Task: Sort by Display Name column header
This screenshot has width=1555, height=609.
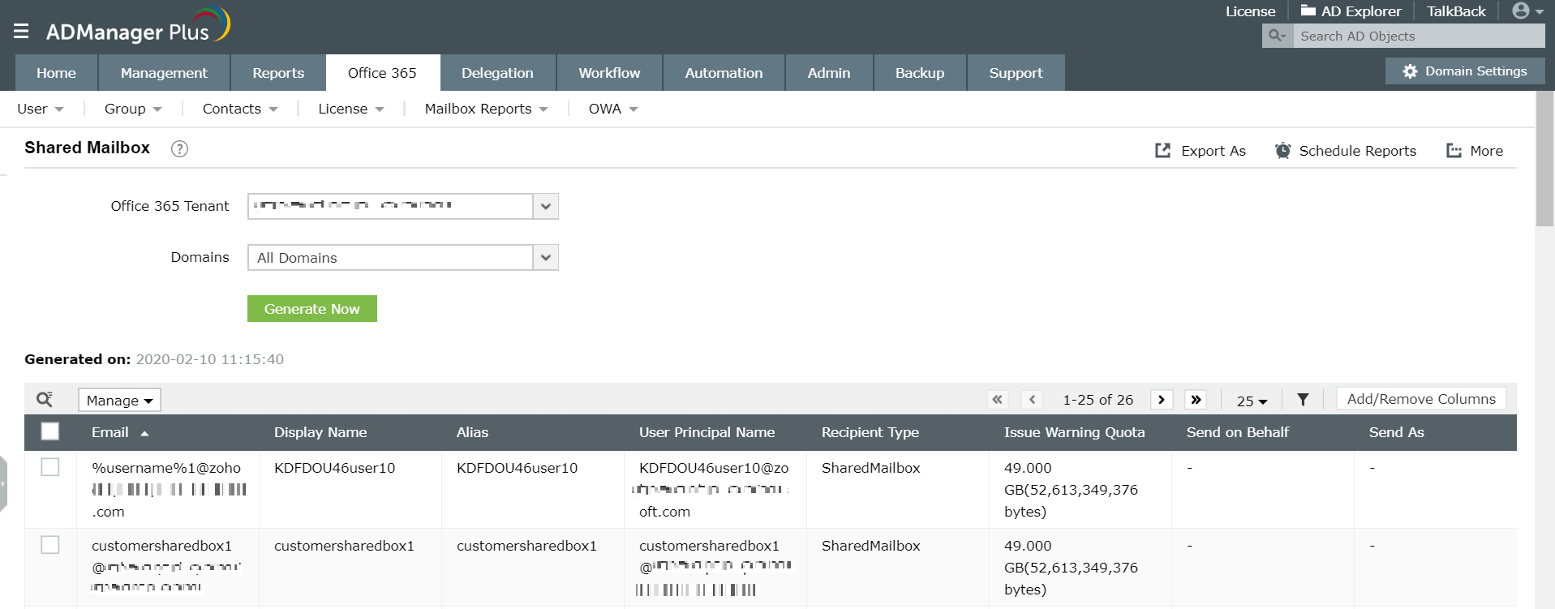Action: click(320, 432)
